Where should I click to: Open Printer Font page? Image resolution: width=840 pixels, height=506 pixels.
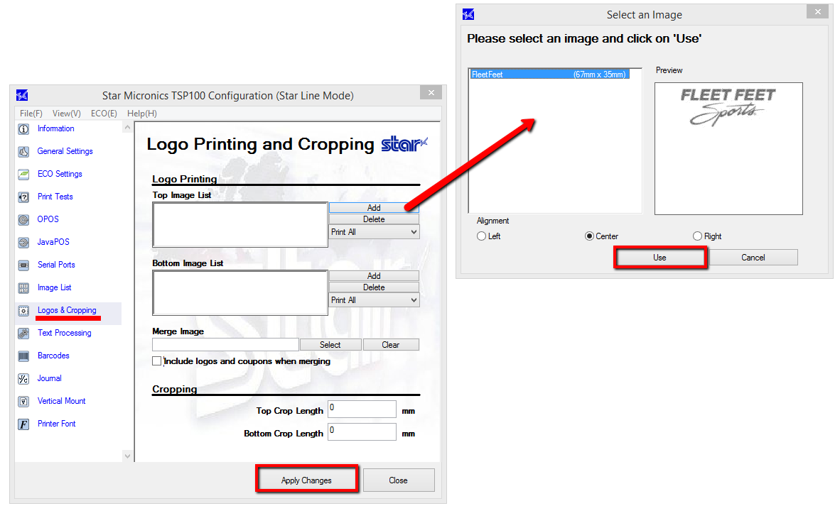[x=57, y=424]
